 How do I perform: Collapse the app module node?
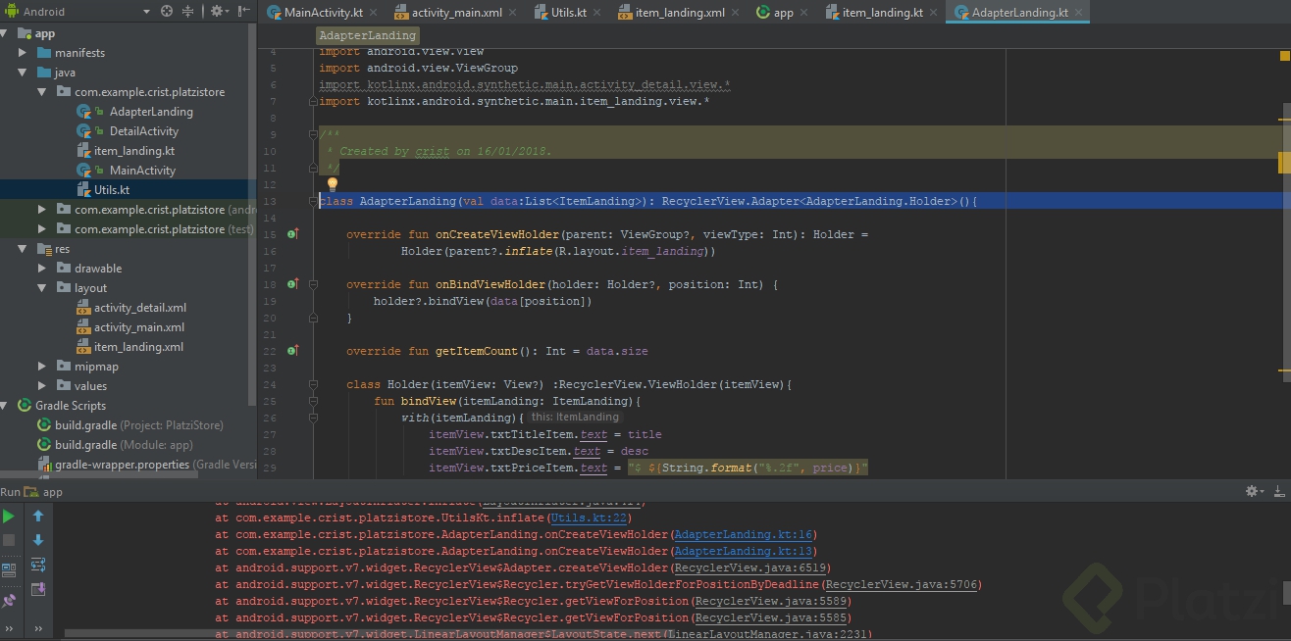click(5, 33)
